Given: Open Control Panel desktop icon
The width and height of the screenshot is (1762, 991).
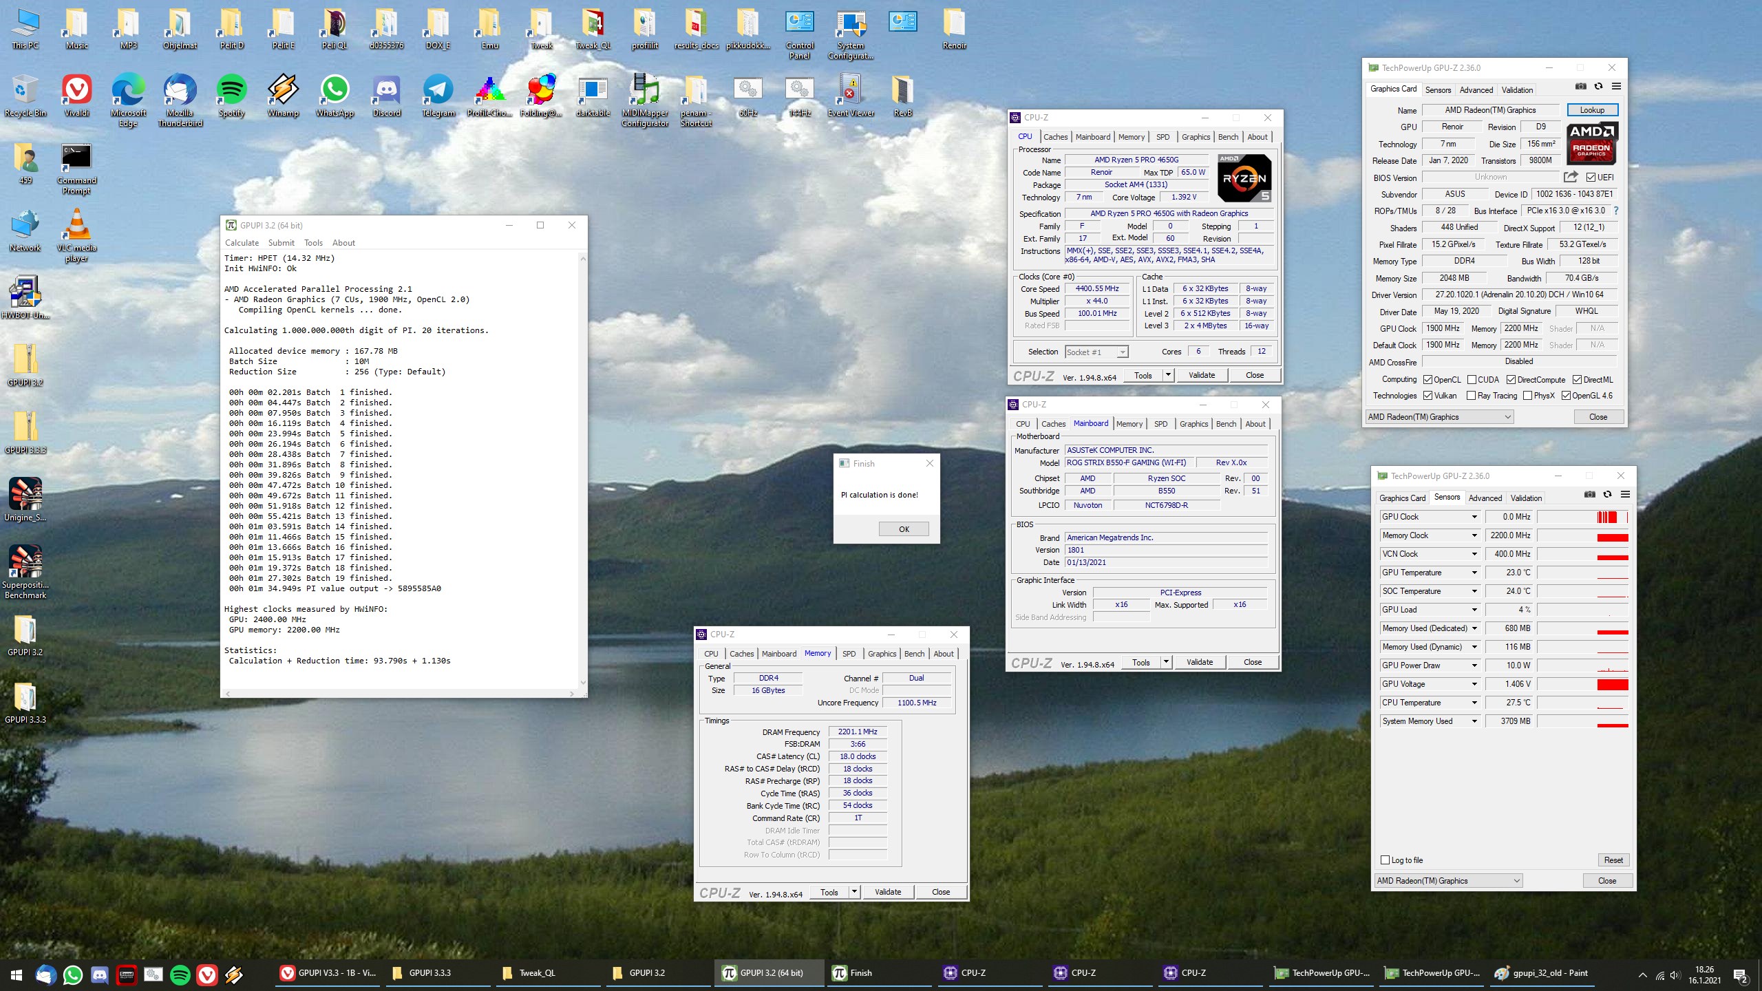Looking at the screenshot, I should click(800, 33).
